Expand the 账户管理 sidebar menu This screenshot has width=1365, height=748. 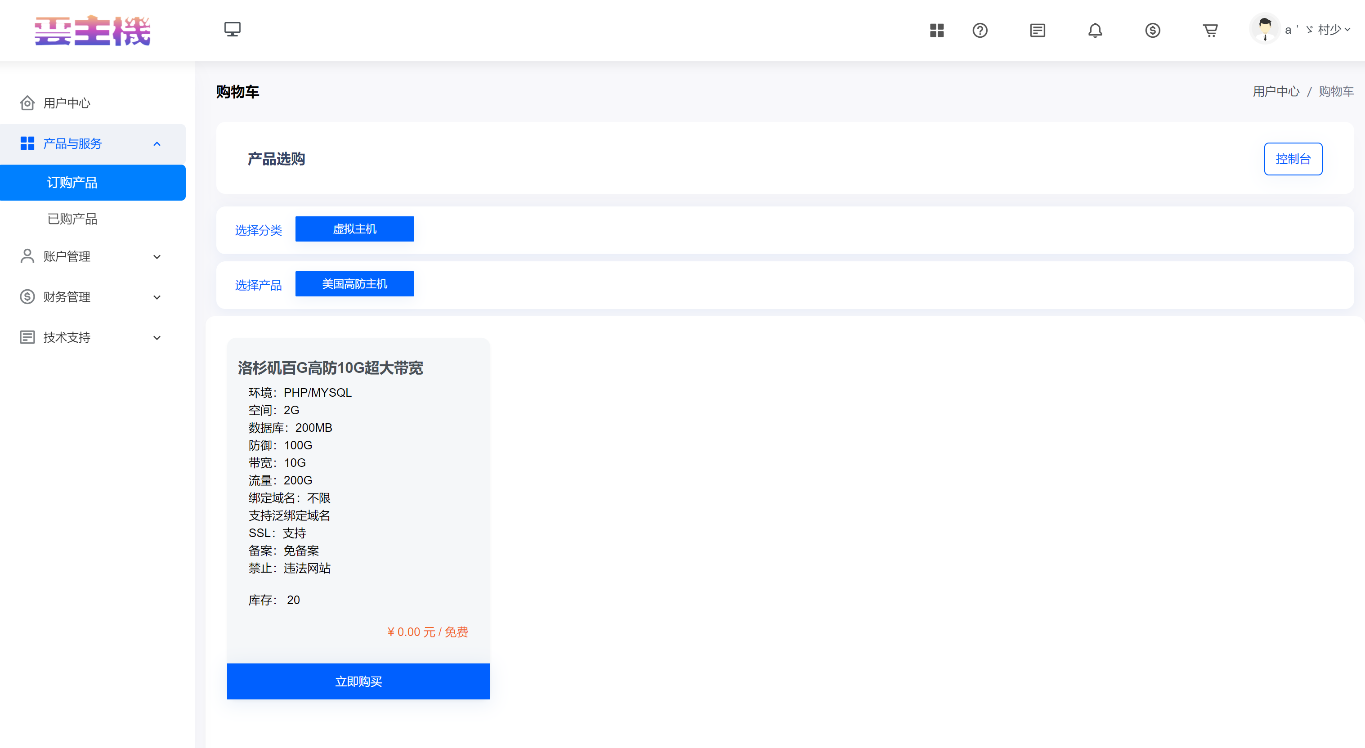[x=93, y=256]
